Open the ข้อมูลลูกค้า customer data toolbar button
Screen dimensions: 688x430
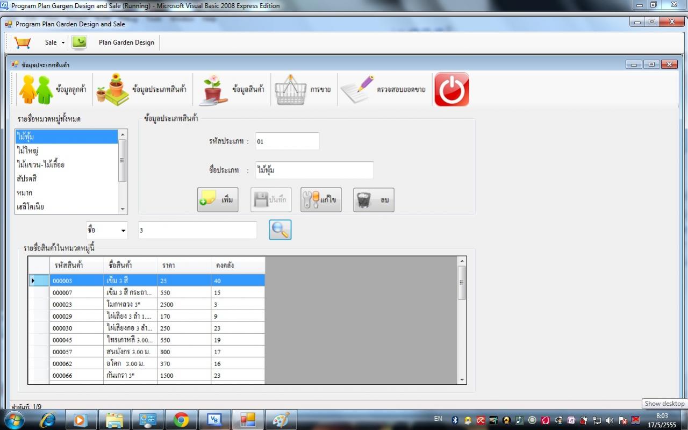(x=53, y=89)
